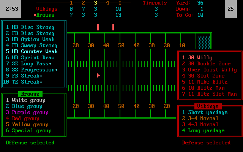Click the Vikings team name in scoreboard
This screenshot has width=243, height=152.
(47, 9)
